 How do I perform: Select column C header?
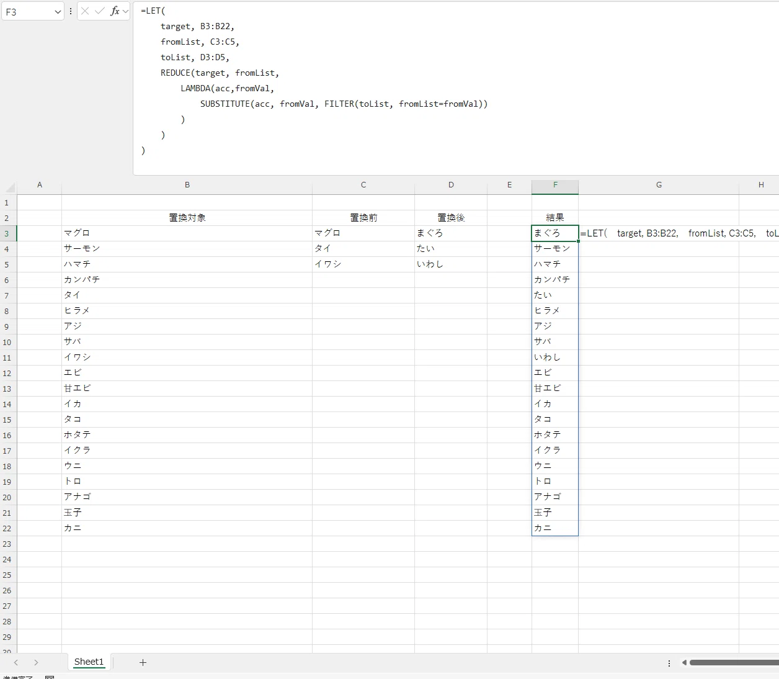pyautogui.click(x=363, y=185)
